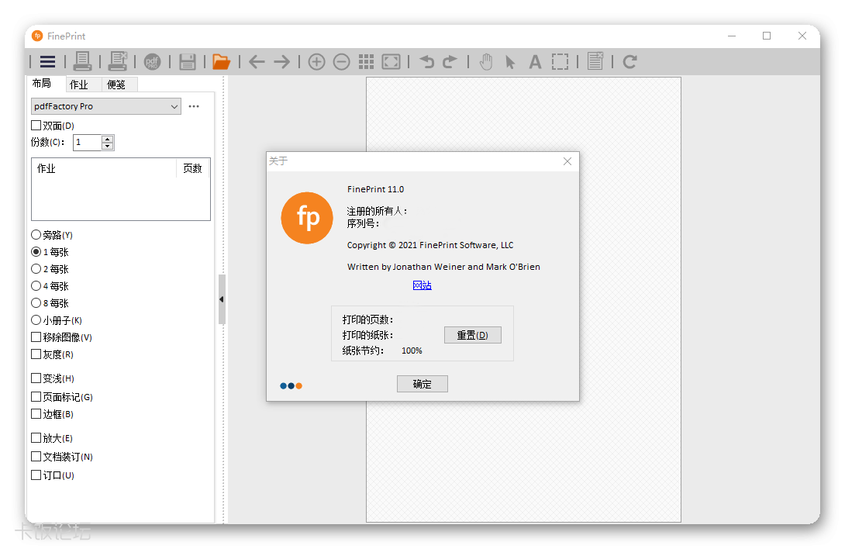Close the 关于 dialog with X
The image size is (845, 549).
click(x=567, y=161)
